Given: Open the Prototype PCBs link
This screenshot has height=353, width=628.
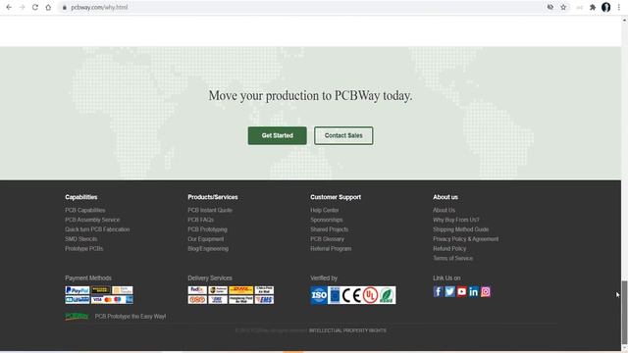Looking at the screenshot, I should (x=84, y=248).
